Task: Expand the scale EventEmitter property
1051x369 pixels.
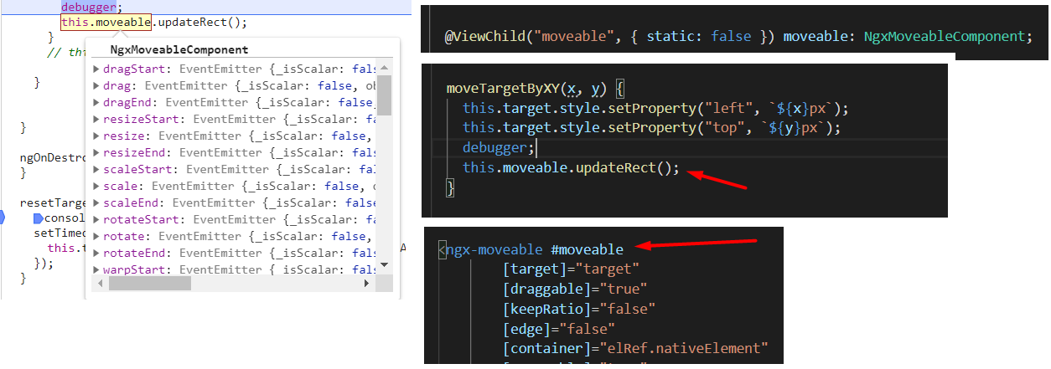Action: click(x=96, y=186)
